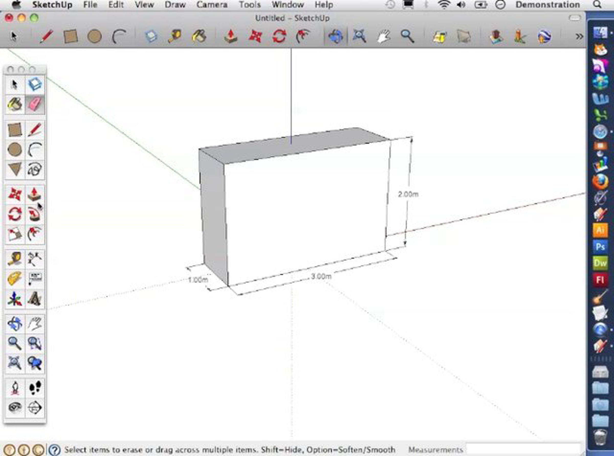The height and width of the screenshot is (456, 614).
Task: Select the Walk tool with footprints
Action: coord(35,388)
